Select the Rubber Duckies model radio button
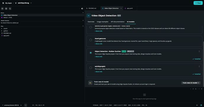 pyautogui.click(x=91, y=53)
